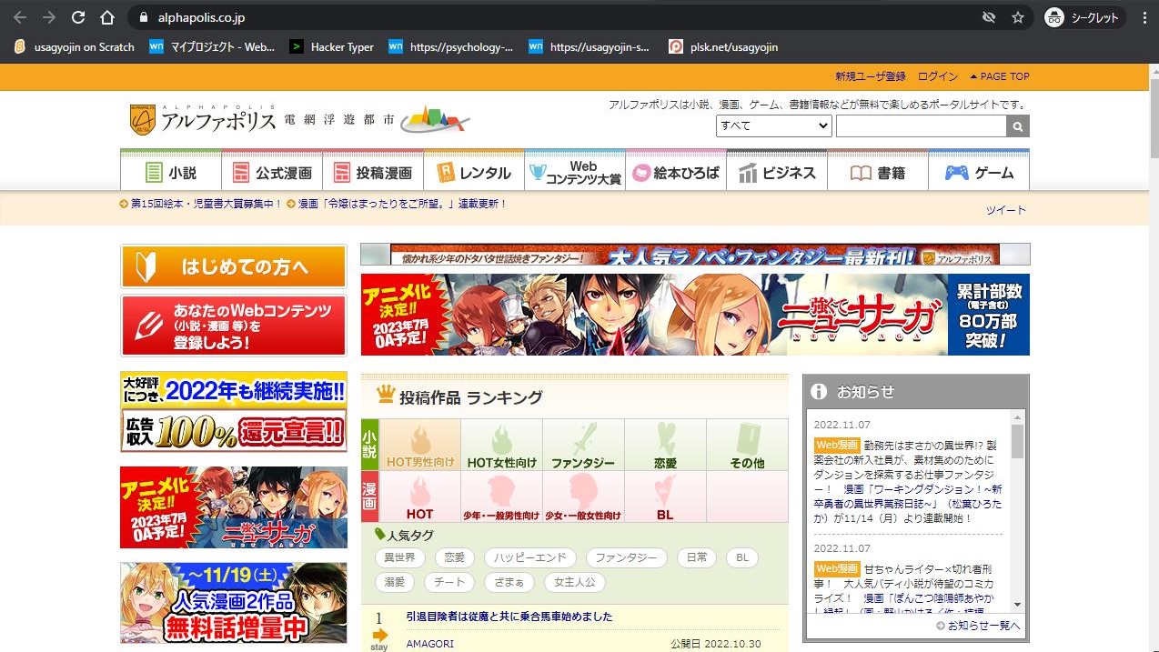Open the 公式漫画 navigation tab
The width and height of the screenshot is (1159, 652).
click(272, 172)
